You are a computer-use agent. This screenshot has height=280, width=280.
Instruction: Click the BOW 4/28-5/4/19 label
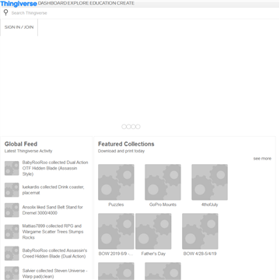coord(200,254)
